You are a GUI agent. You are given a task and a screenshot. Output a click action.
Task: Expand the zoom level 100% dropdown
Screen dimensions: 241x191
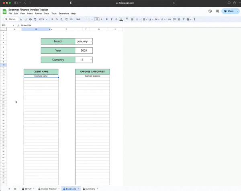pyautogui.click(x=43, y=19)
